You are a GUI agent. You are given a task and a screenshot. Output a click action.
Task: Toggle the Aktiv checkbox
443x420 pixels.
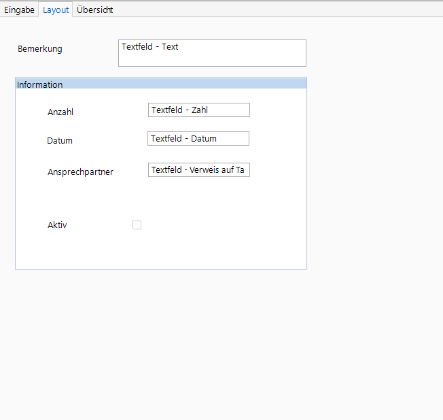pyautogui.click(x=137, y=225)
